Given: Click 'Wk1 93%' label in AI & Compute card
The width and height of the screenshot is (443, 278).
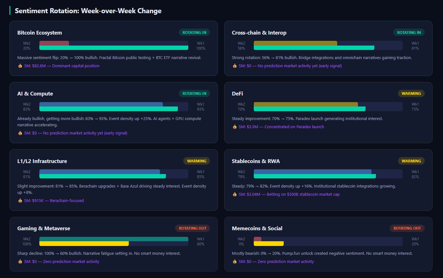Looking at the screenshot, I should (200, 107).
